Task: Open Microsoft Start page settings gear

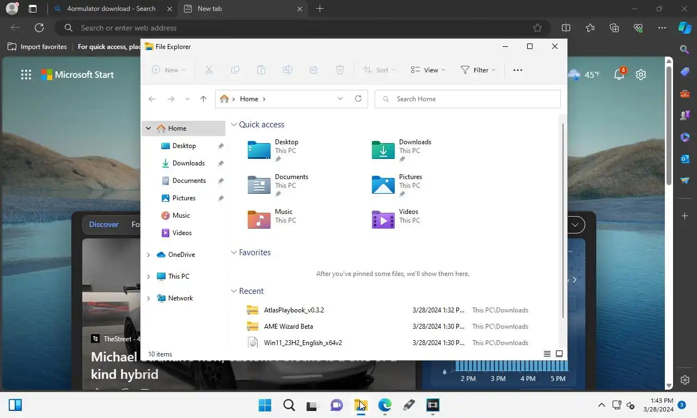Action: pyautogui.click(x=641, y=75)
